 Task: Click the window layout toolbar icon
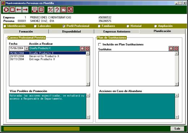tap(64, 10)
